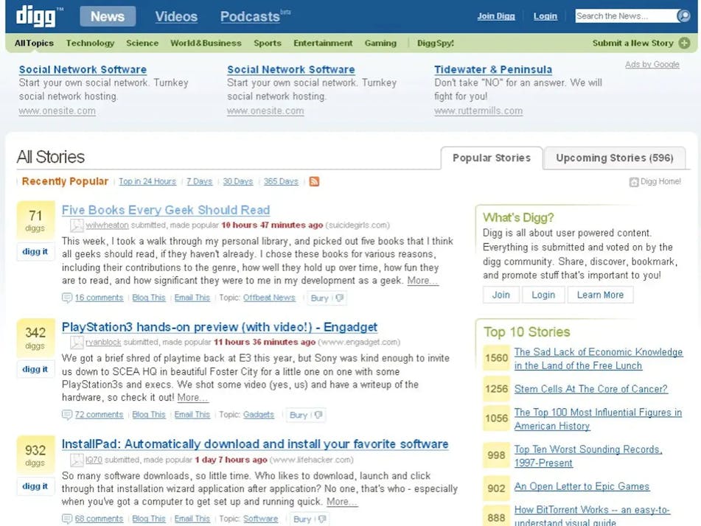Switch to the Upcoming Stories tab

pyautogui.click(x=614, y=158)
